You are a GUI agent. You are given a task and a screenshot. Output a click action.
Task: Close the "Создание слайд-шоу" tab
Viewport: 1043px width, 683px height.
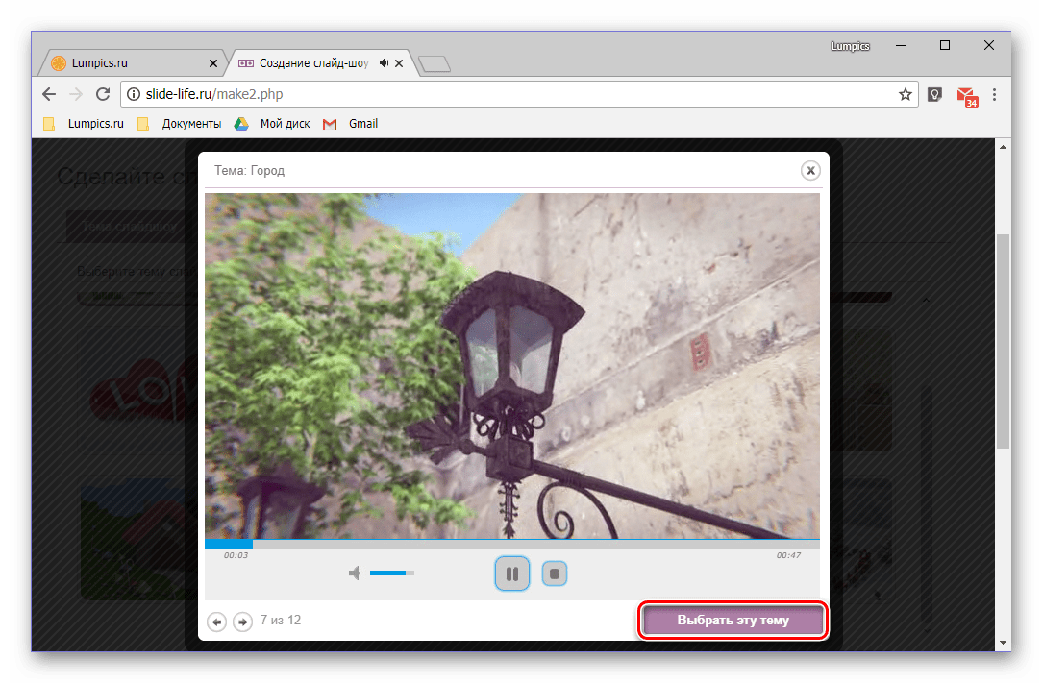point(398,63)
